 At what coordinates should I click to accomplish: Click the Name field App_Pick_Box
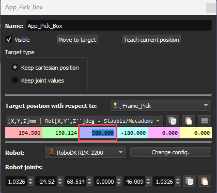pyautogui.click(x=119, y=25)
